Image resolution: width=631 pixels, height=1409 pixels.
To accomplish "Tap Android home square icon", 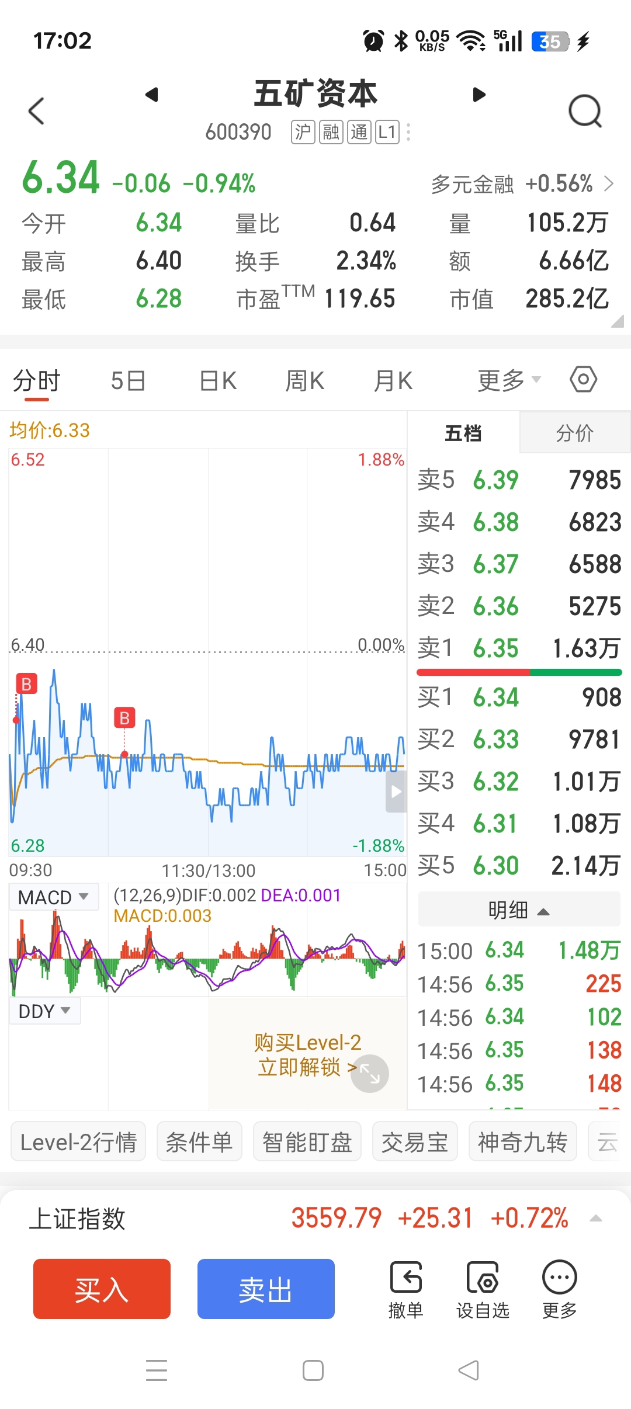I will click(313, 1370).
